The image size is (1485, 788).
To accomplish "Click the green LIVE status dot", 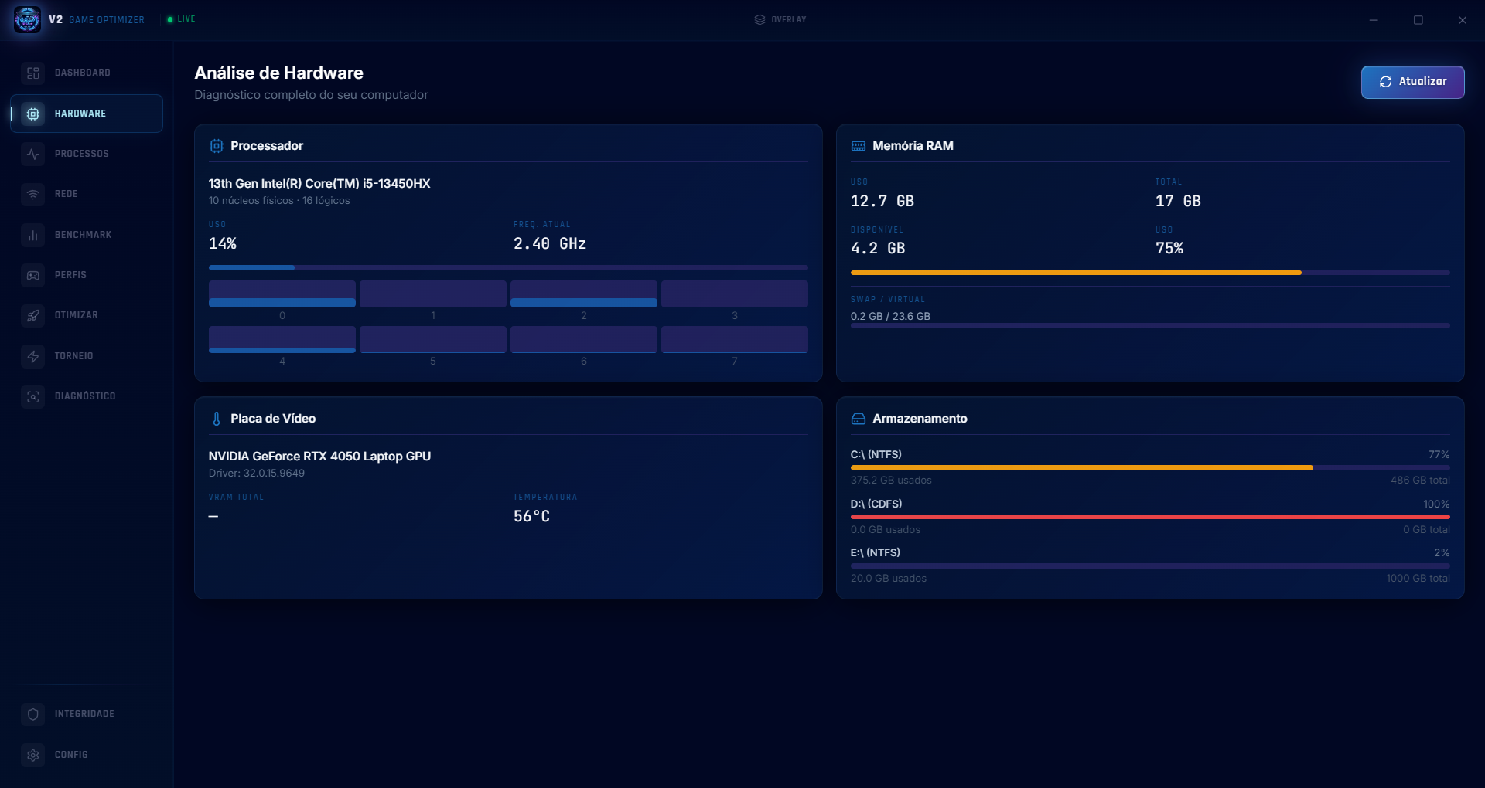I will pos(170,19).
